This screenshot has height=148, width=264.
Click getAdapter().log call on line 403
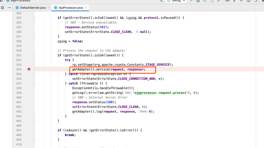tap(113, 112)
